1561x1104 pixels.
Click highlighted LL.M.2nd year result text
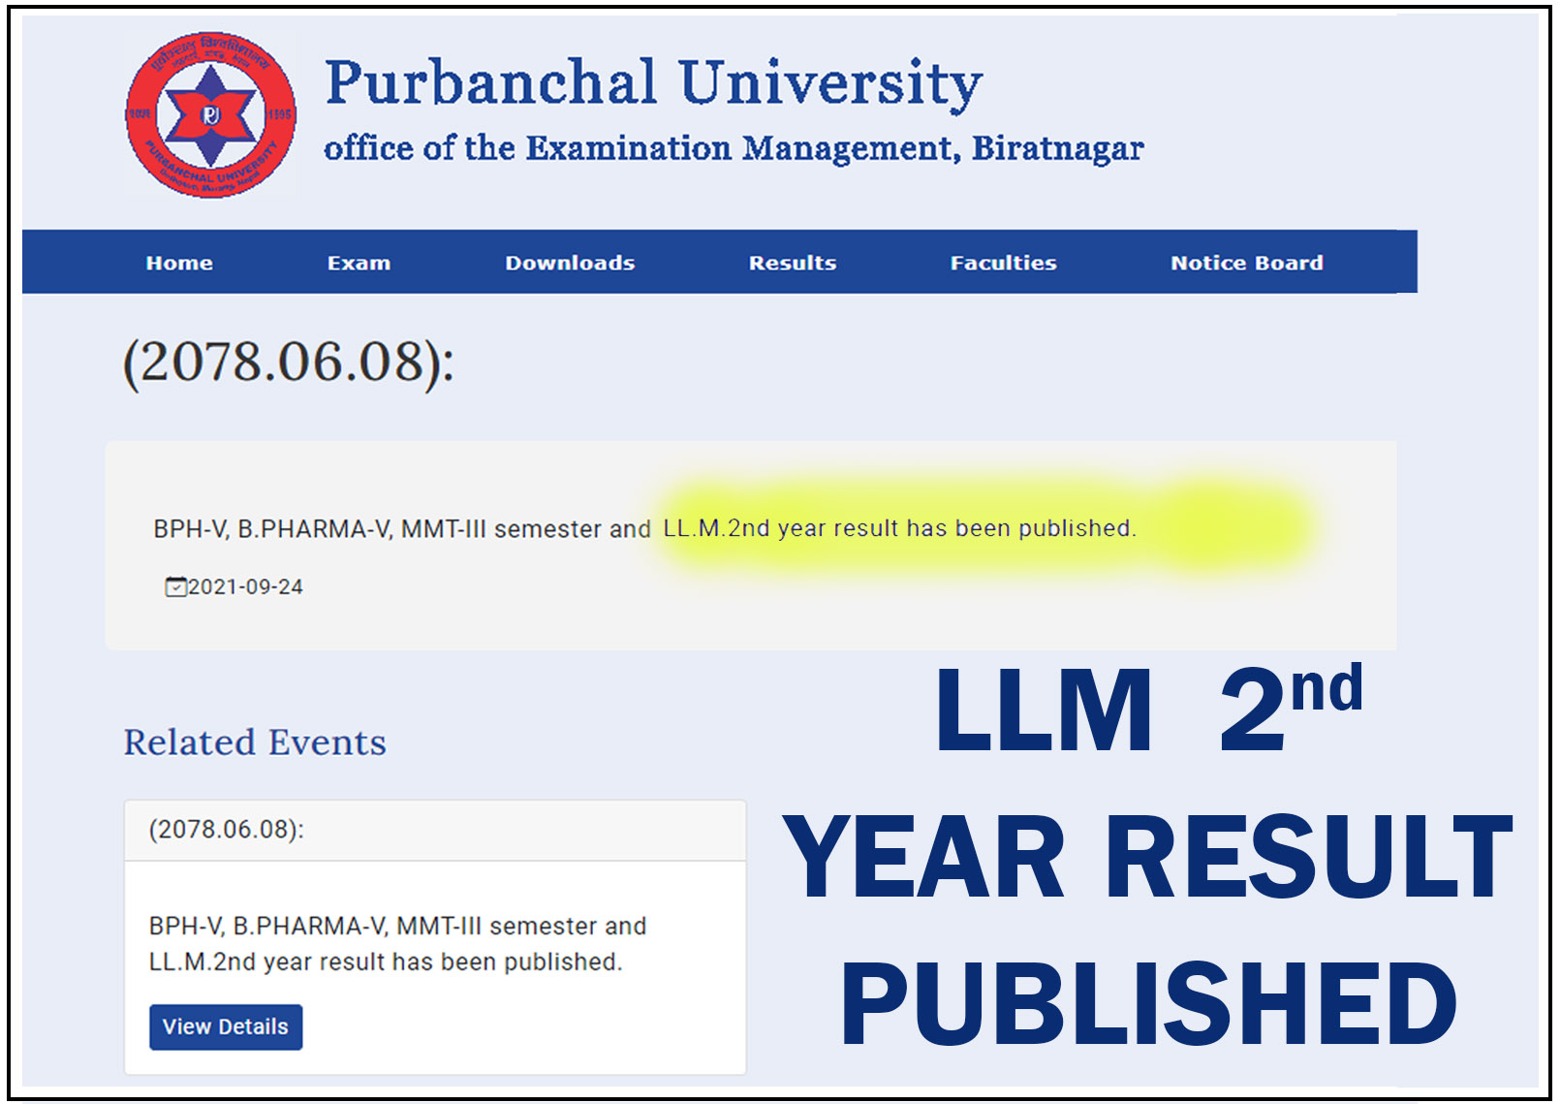pyautogui.click(x=898, y=528)
